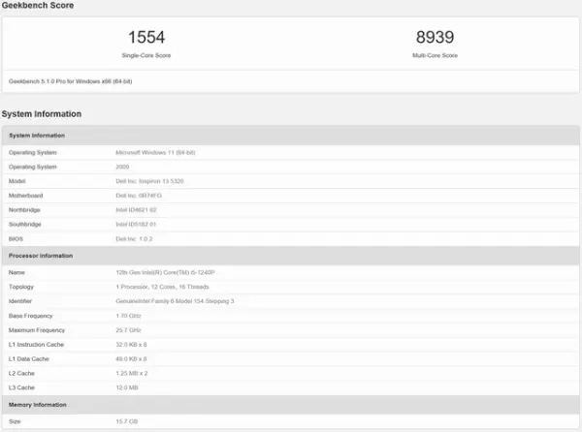Click the Dell Inc. Inspiron model value
Image resolution: width=582 pixels, height=432 pixels.
152,181
